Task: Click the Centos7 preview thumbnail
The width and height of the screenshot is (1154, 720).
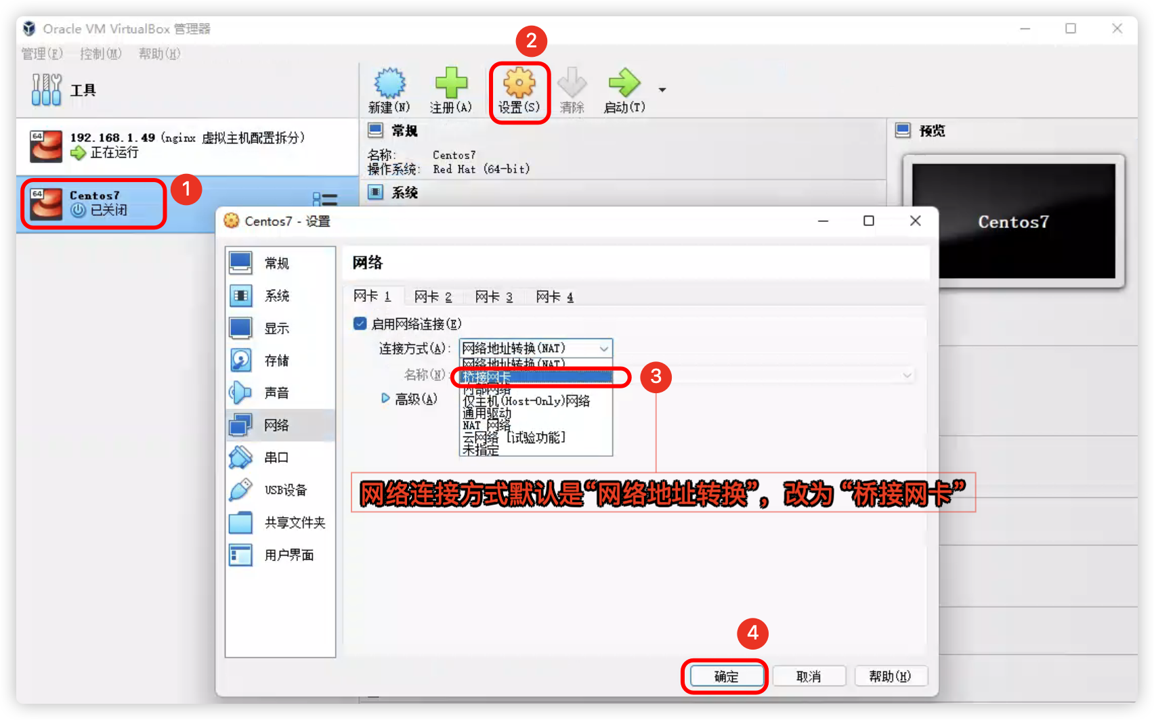Action: [1013, 221]
